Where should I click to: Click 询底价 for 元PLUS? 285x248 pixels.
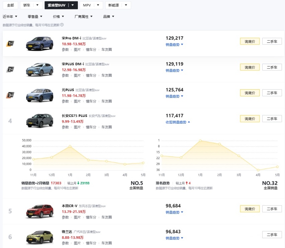point(250,93)
